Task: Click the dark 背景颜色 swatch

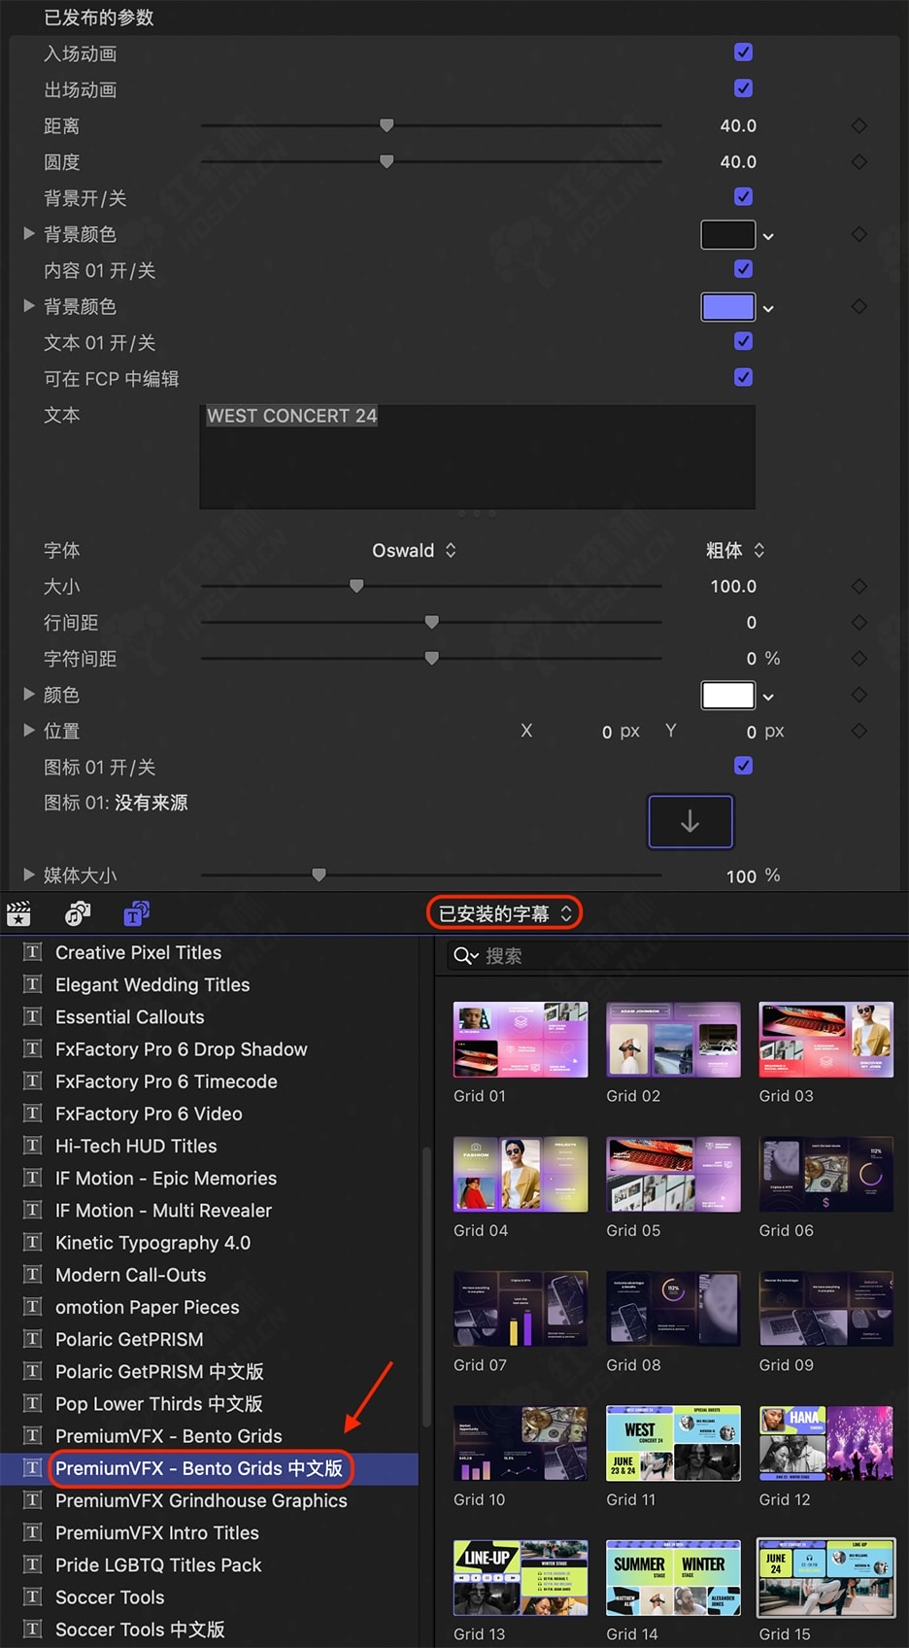Action: (728, 234)
